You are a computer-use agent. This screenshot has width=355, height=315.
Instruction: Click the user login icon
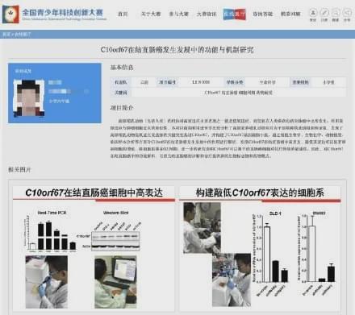313,13
